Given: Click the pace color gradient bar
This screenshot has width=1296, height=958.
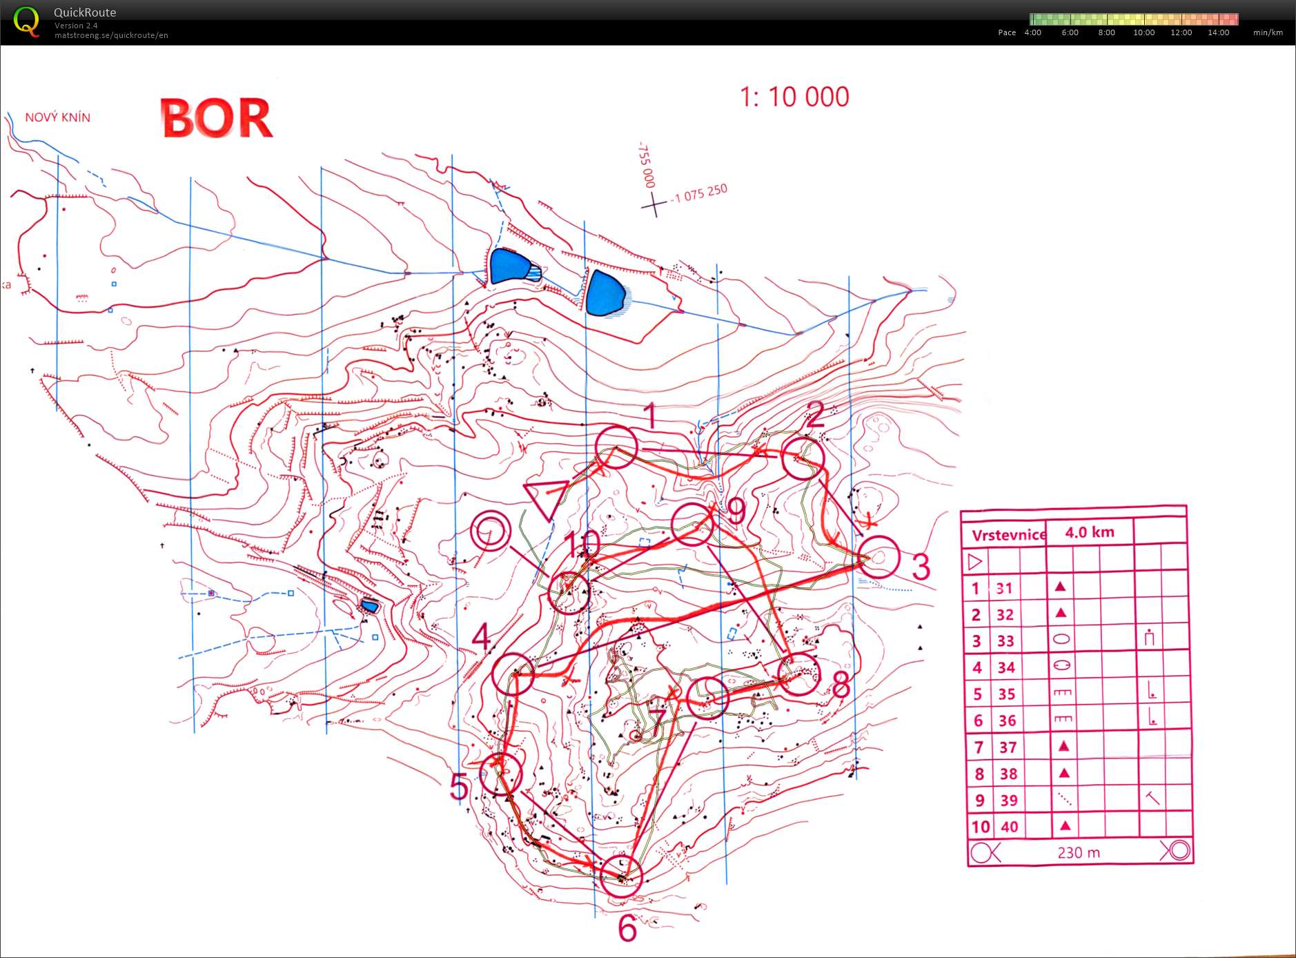Looking at the screenshot, I should [1134, 19].
